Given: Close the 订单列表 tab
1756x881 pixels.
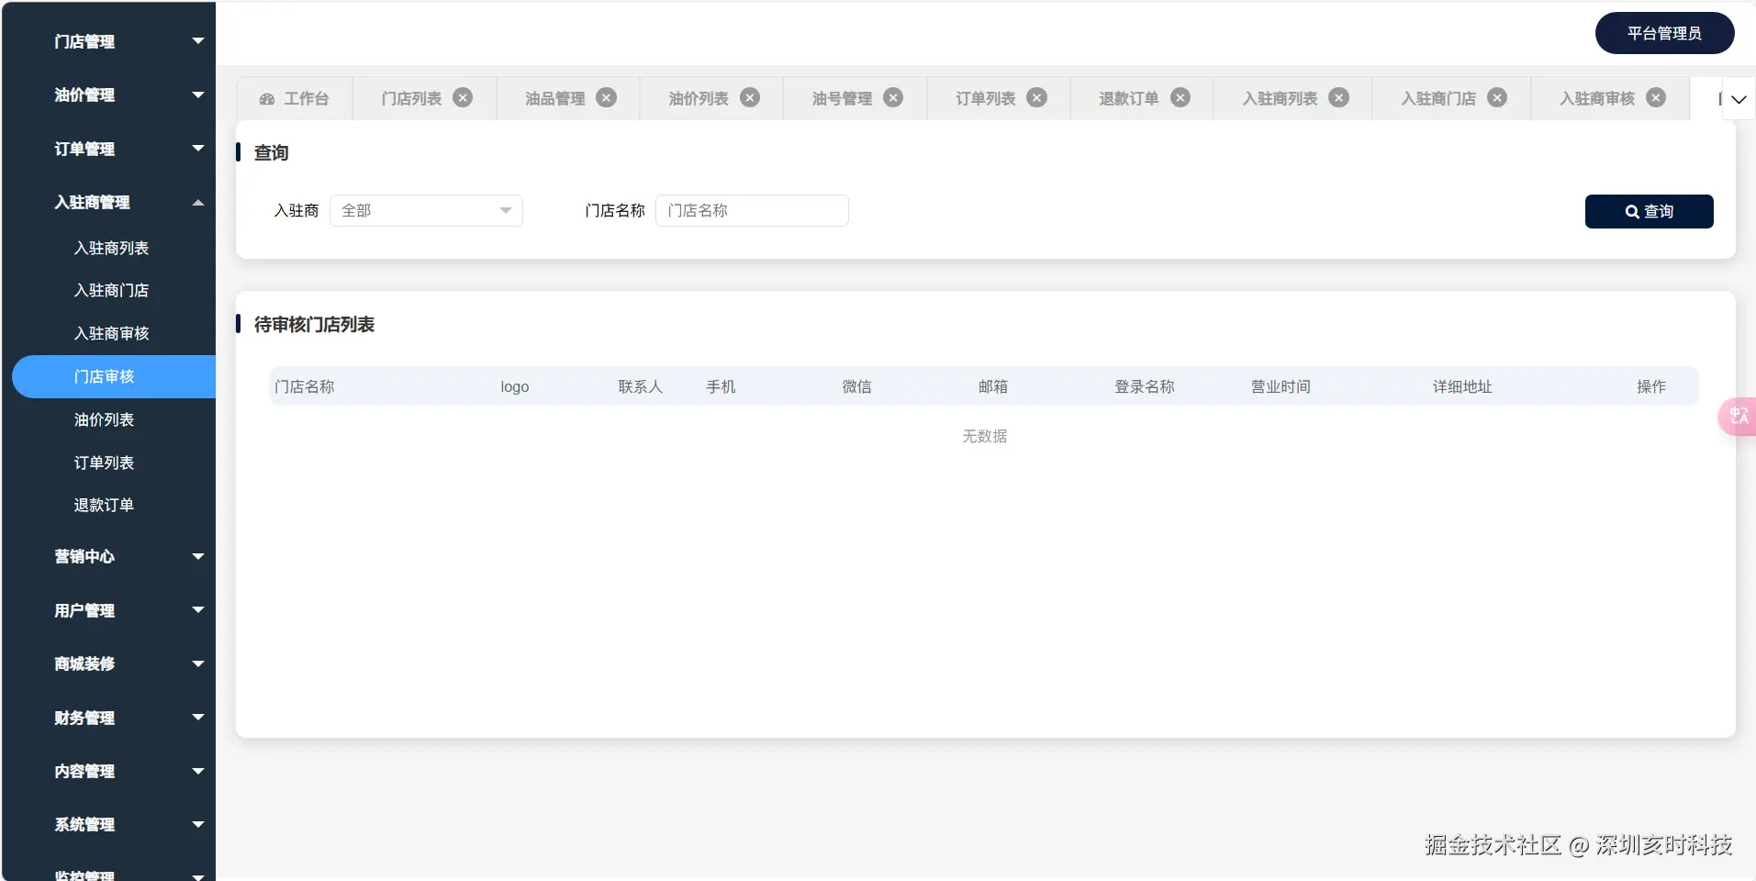Looking at the screenshot, I should (x=1037, y=97).
